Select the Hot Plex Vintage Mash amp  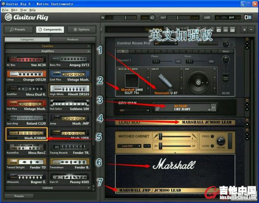[26, 105]
